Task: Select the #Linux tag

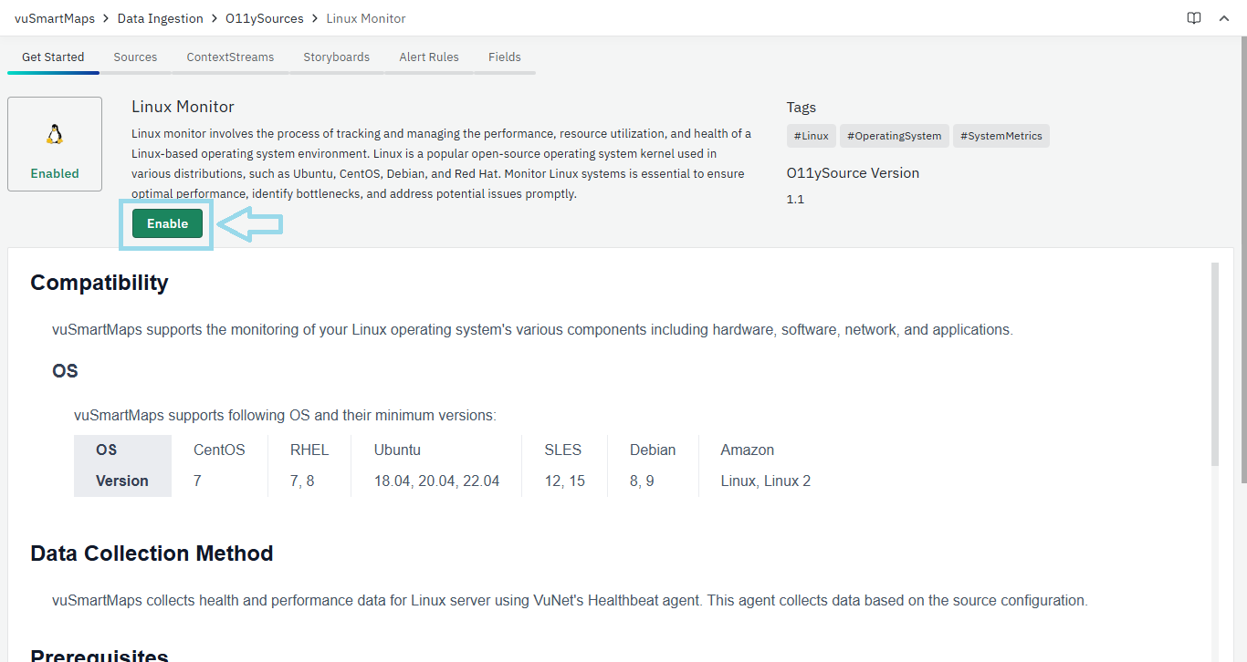Action: (811, 136)
